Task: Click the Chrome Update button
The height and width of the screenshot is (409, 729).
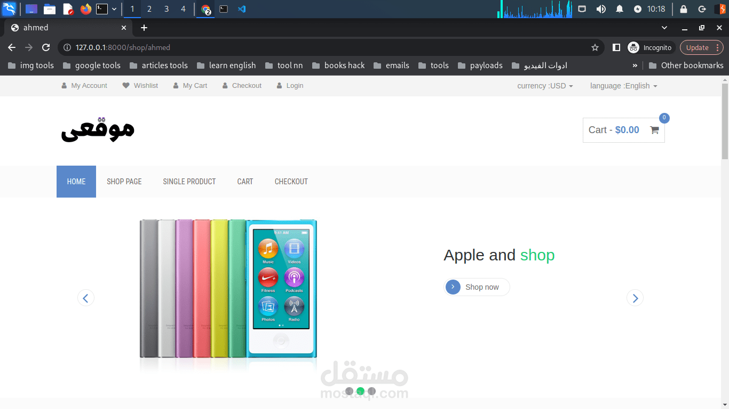Action: click(x=701, y=47)
